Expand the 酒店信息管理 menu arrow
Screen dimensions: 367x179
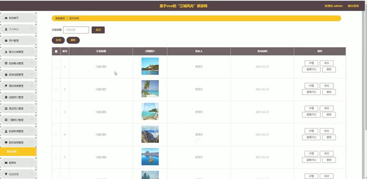pos(32,86)
